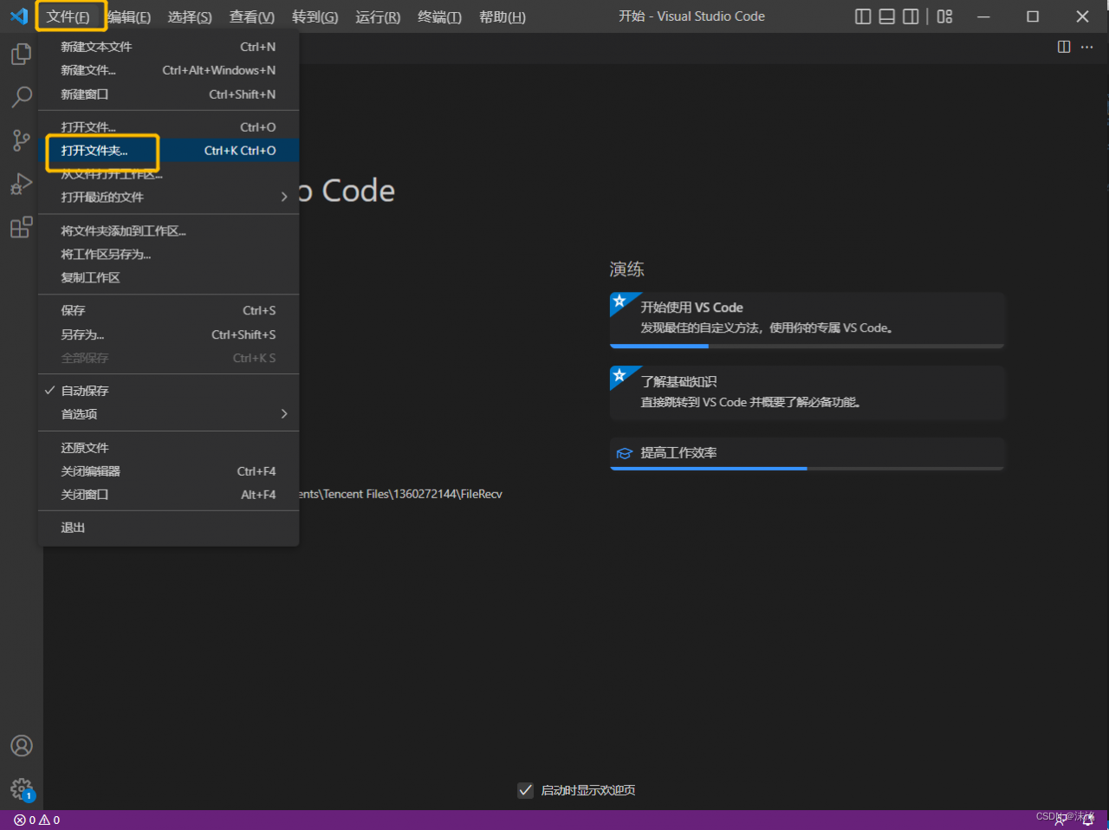This screenshot has width=1109, height=830.
Task: Choose 新建文件... menu entry
Action: click(x=168, y=70)
